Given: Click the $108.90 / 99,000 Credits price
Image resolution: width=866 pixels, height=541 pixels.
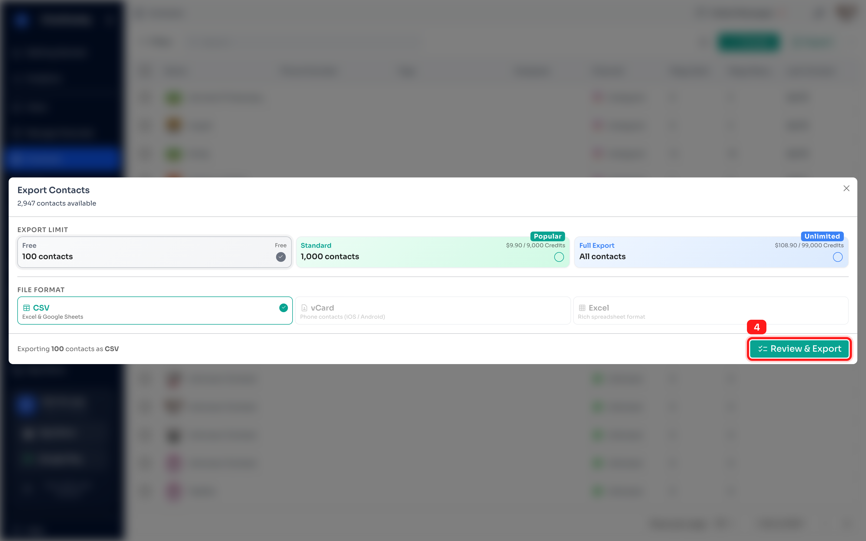Looking at the screenshot, I should pos(809,245).
